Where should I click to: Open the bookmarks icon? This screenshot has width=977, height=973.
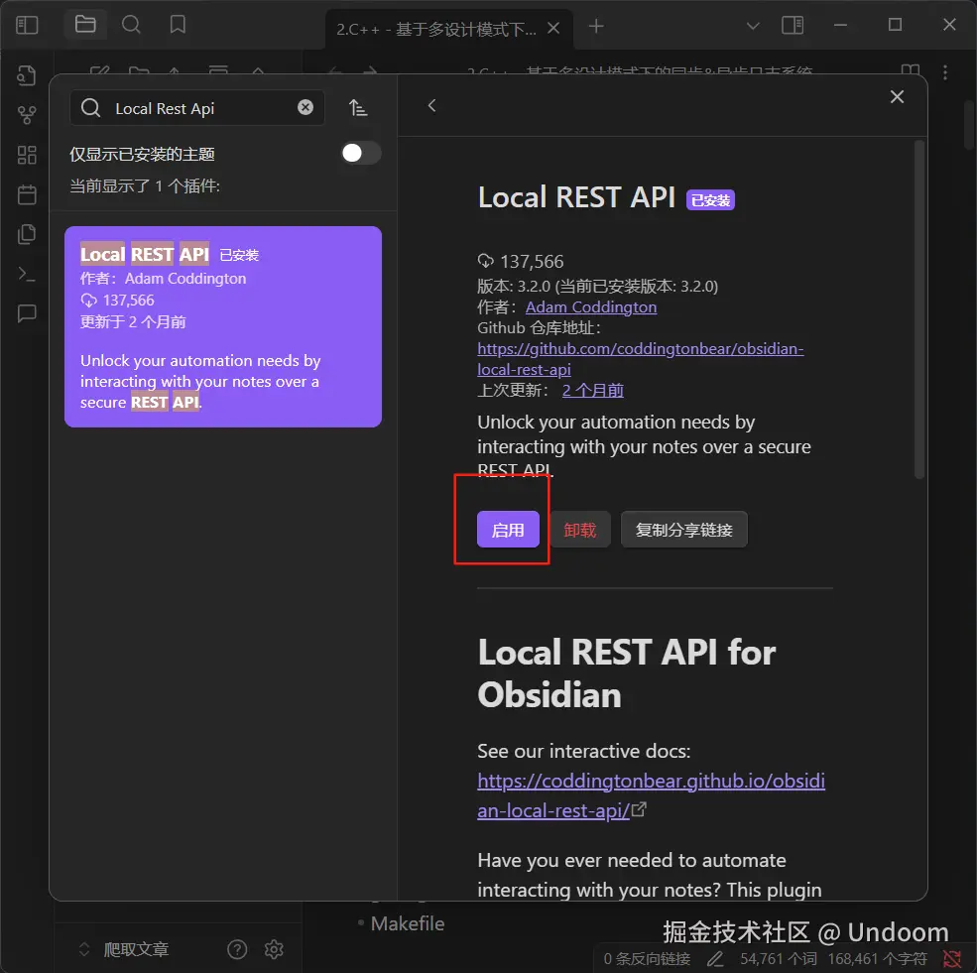[x=178, y=24]
